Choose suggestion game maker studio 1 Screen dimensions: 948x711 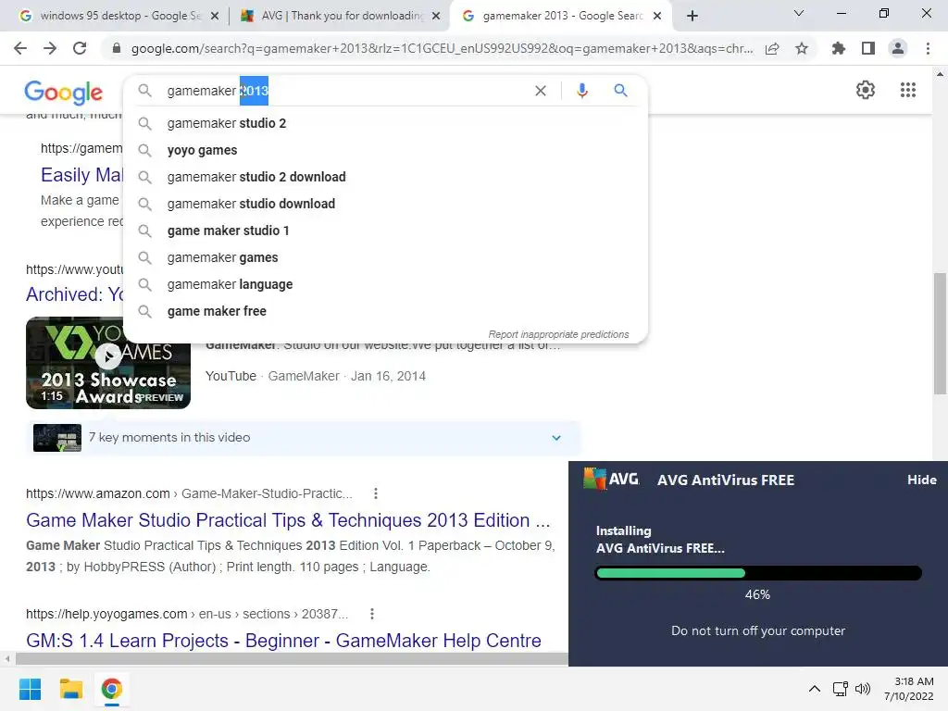[x=385, y=231]
